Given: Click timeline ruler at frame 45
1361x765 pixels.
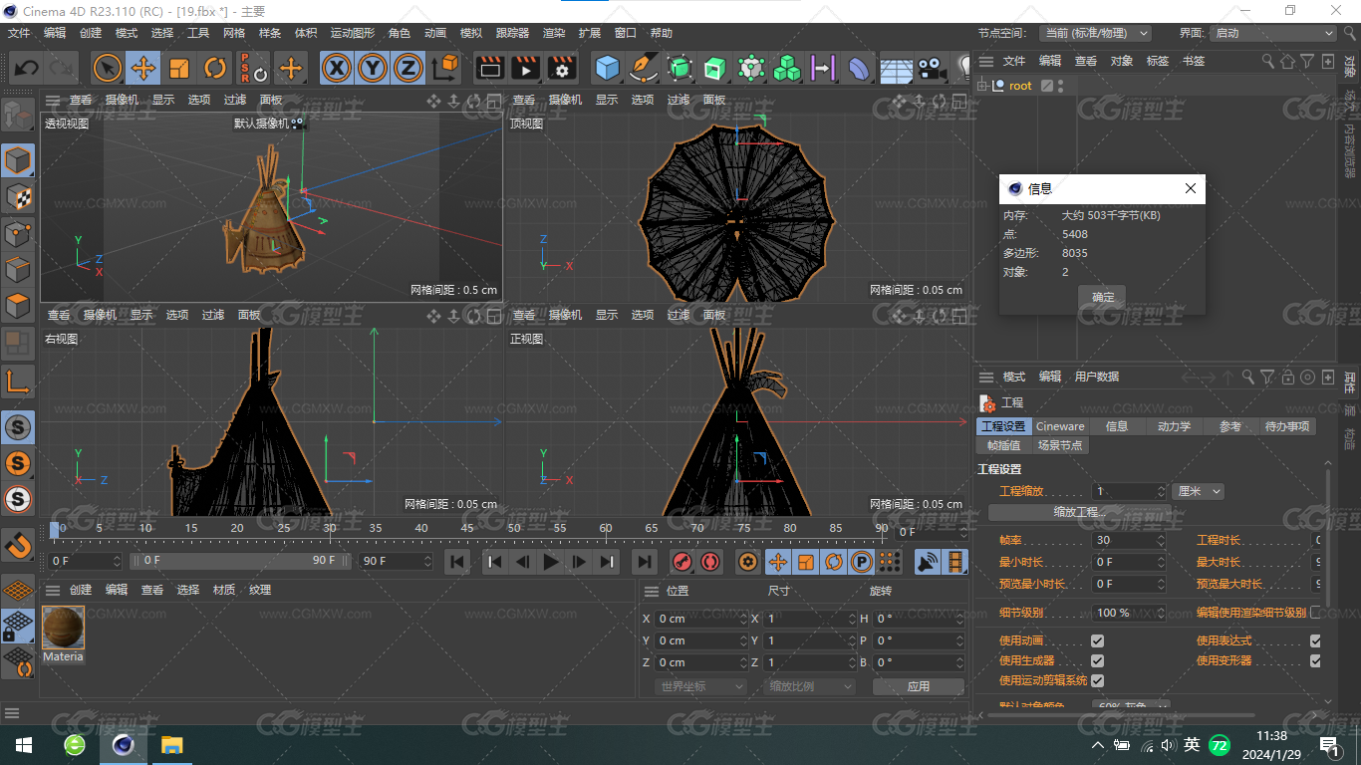Looking at the screenshot, I should (467, 529).
